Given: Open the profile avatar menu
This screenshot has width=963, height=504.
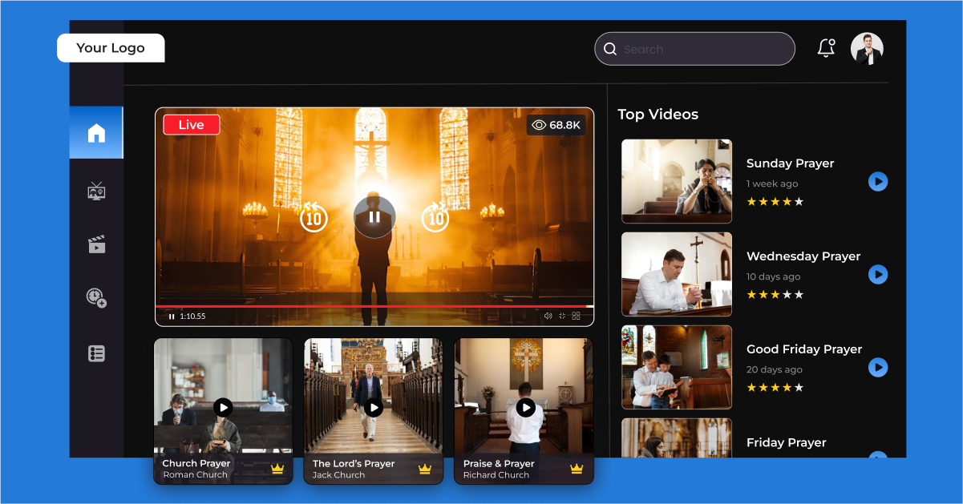Looking at the screenshot, I should pos(867,48).
